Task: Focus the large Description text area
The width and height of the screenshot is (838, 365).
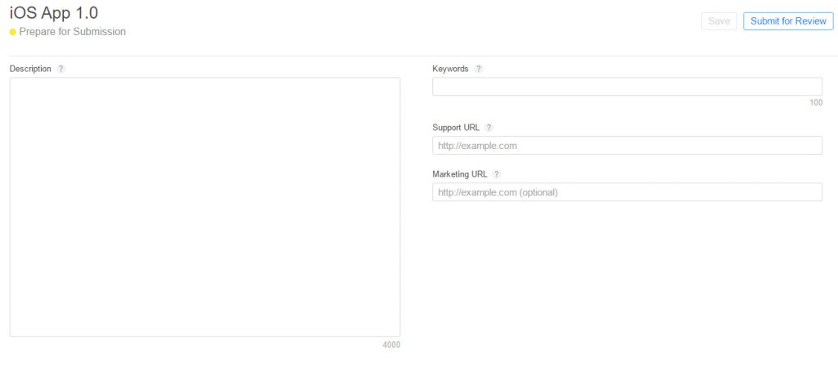Action: [205, 206]
